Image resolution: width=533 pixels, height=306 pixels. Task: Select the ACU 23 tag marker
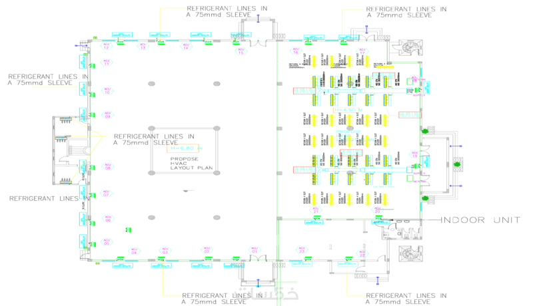coord(302,250)
